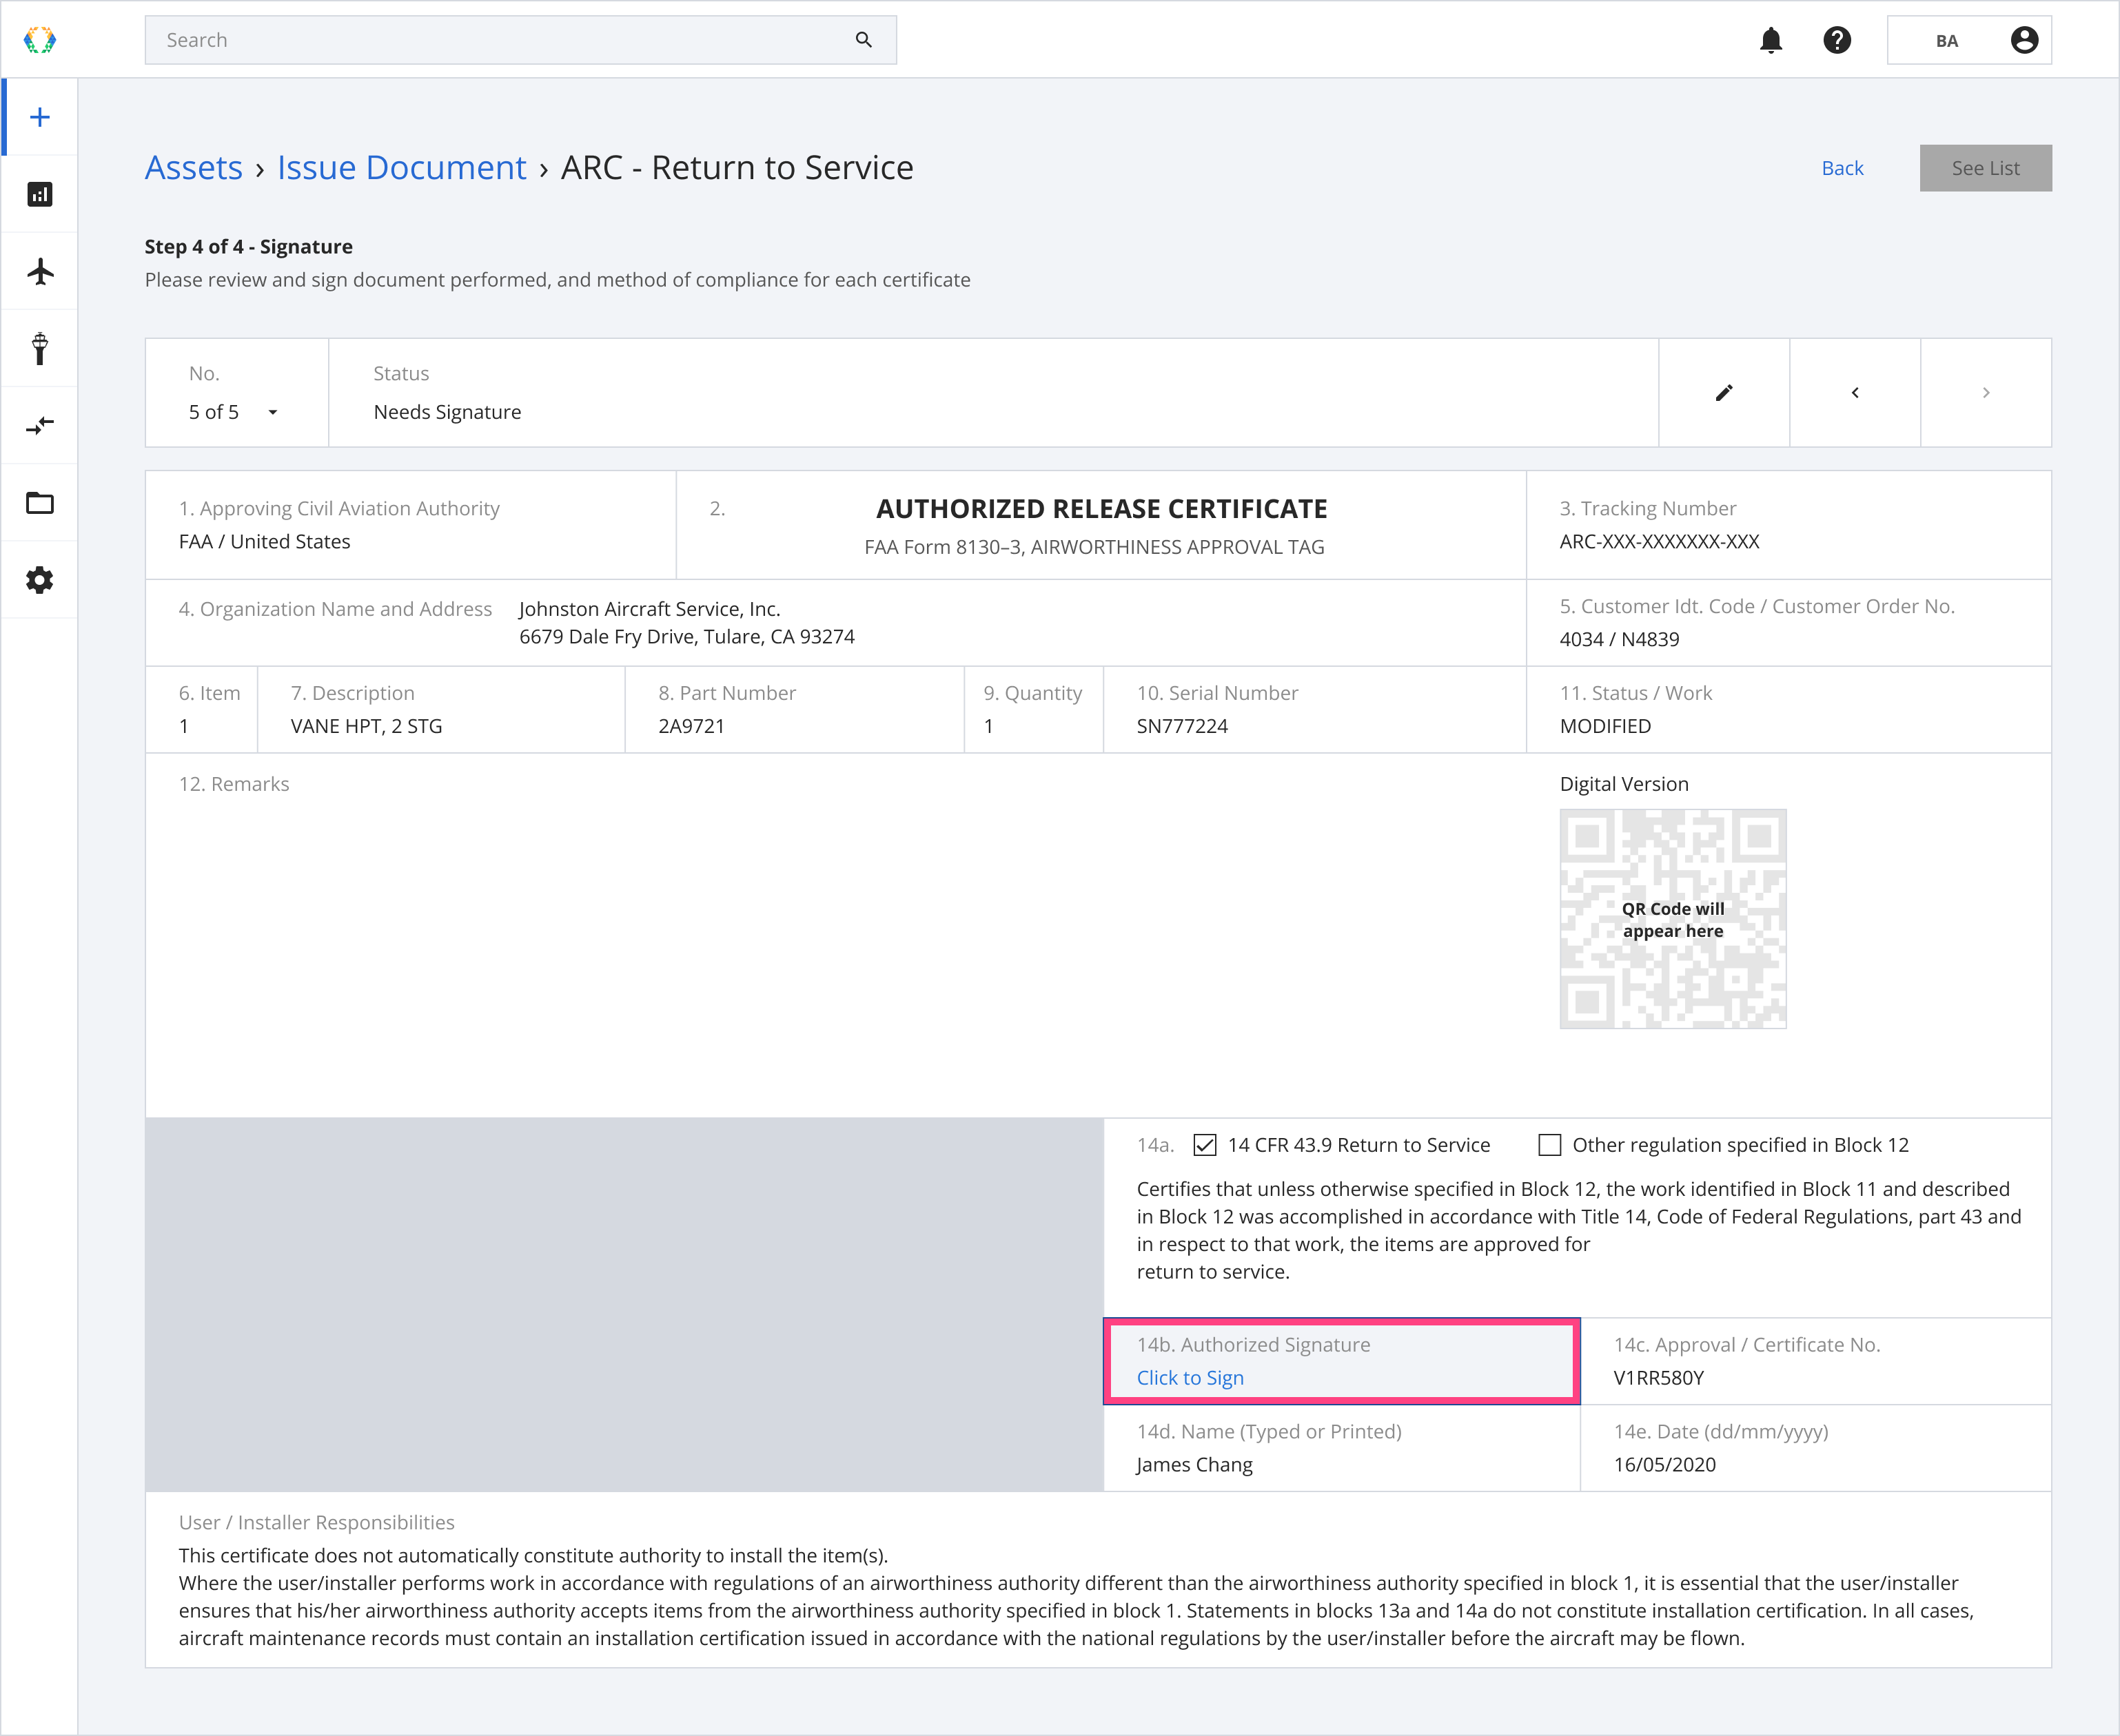The height and width of the screenshot is (1736, 2120).
Task: Click 'Johnston Aircraft Service, Inc.' text
Action: (x=649, y=609)
